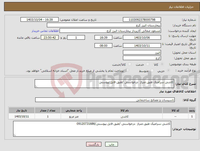Image resolution: width=200 pixels, height=151 pixels.
Task: Click the remaining time field 23:50:42
Action: point(50,37)
